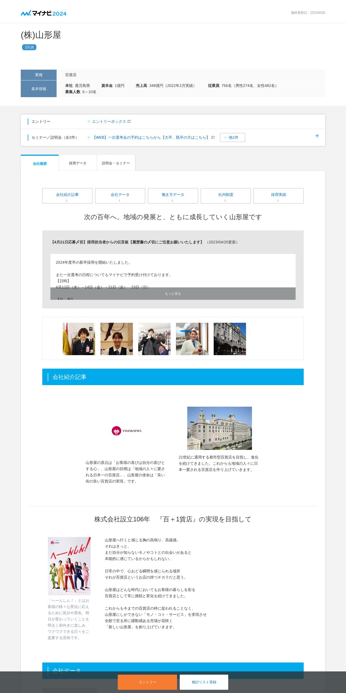This screenshot has height=693, width=346.
Task: Click the 最終更新日：2023/4/20 text
Action: pos(308,13)
